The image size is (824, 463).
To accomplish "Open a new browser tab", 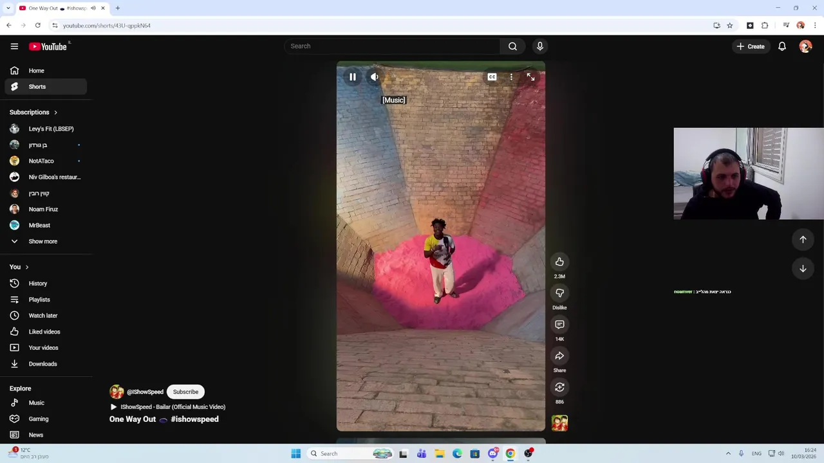I will (118, 8).
